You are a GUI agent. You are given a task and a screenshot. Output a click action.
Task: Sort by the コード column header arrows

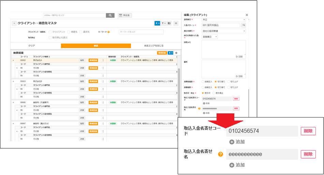pos(27,57)
